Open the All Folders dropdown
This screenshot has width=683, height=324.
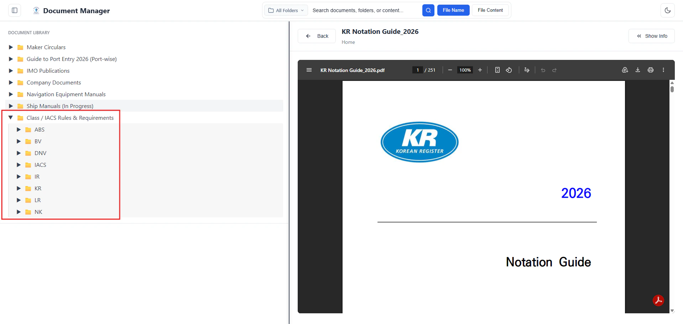(x=286, y=10)
